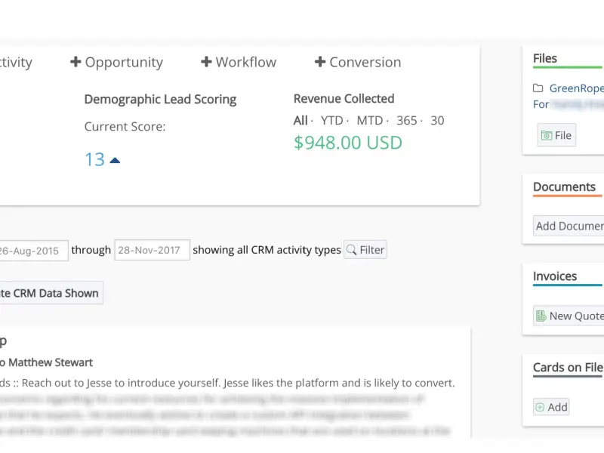Click the green plus icon beside Add

(x=540, y=407)
